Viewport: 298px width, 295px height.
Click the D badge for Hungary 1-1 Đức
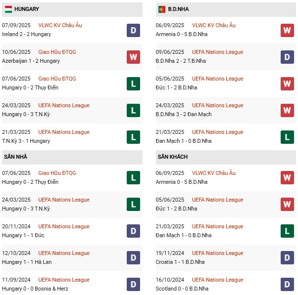coord(133,231)
